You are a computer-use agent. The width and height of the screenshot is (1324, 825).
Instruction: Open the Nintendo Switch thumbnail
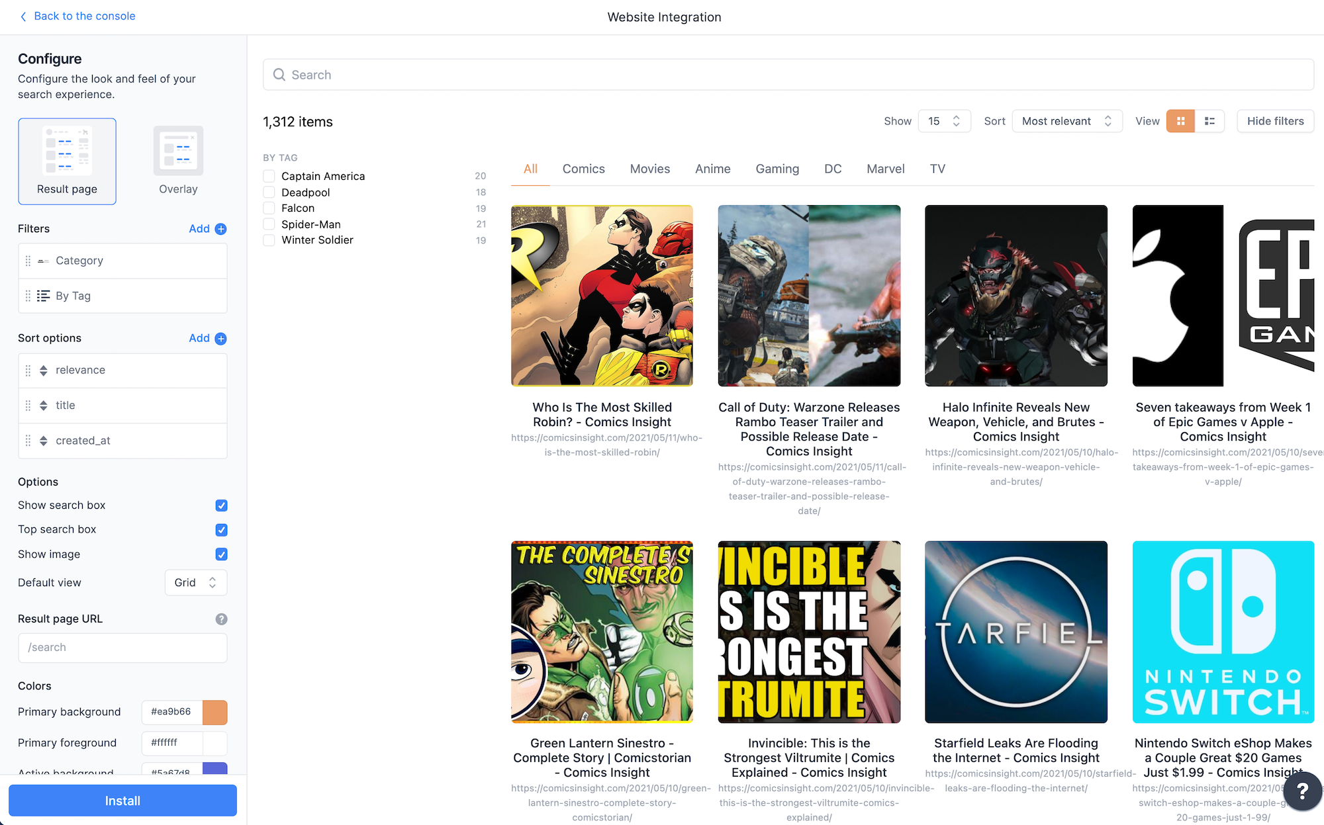tap(1223, 632)
